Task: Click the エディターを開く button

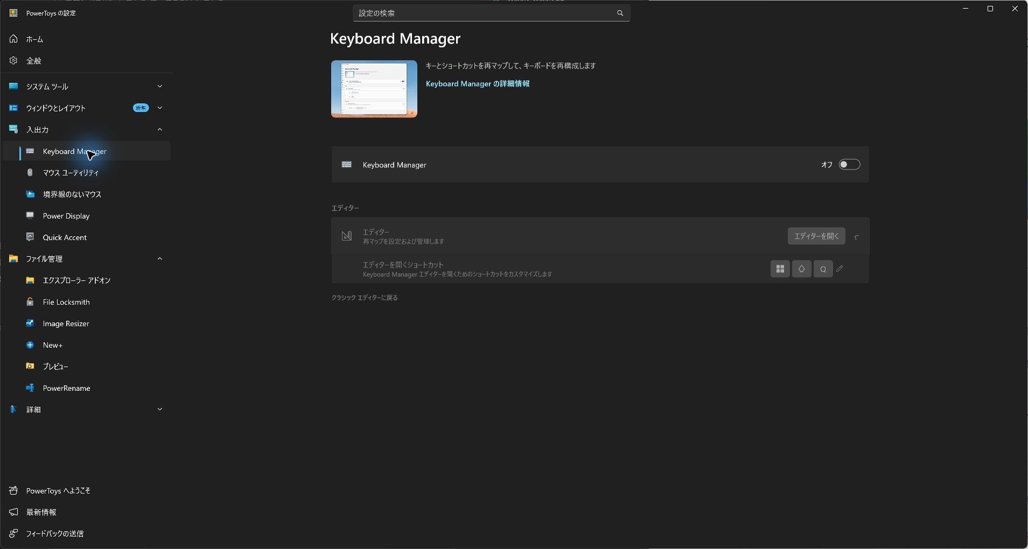Action: click(x=816, y=236)
